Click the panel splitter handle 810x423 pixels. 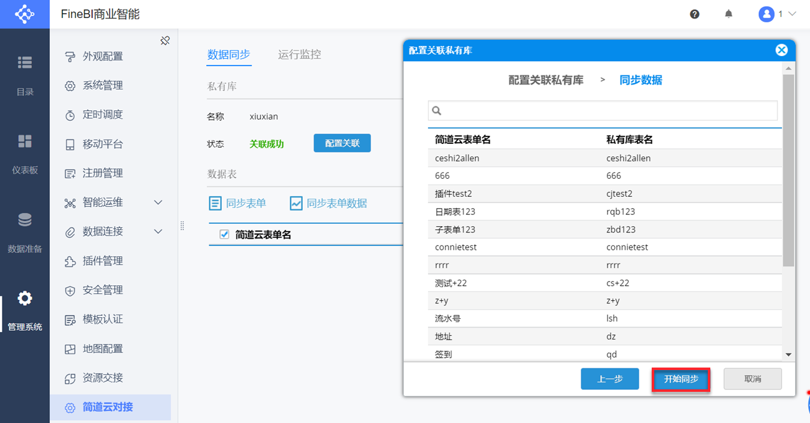pos(182,226)
